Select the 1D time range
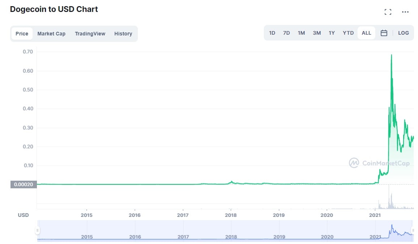This screenshot has width=418, height=244. 272,33
